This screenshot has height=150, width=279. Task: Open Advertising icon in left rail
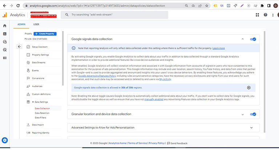(x=5, y=50)
